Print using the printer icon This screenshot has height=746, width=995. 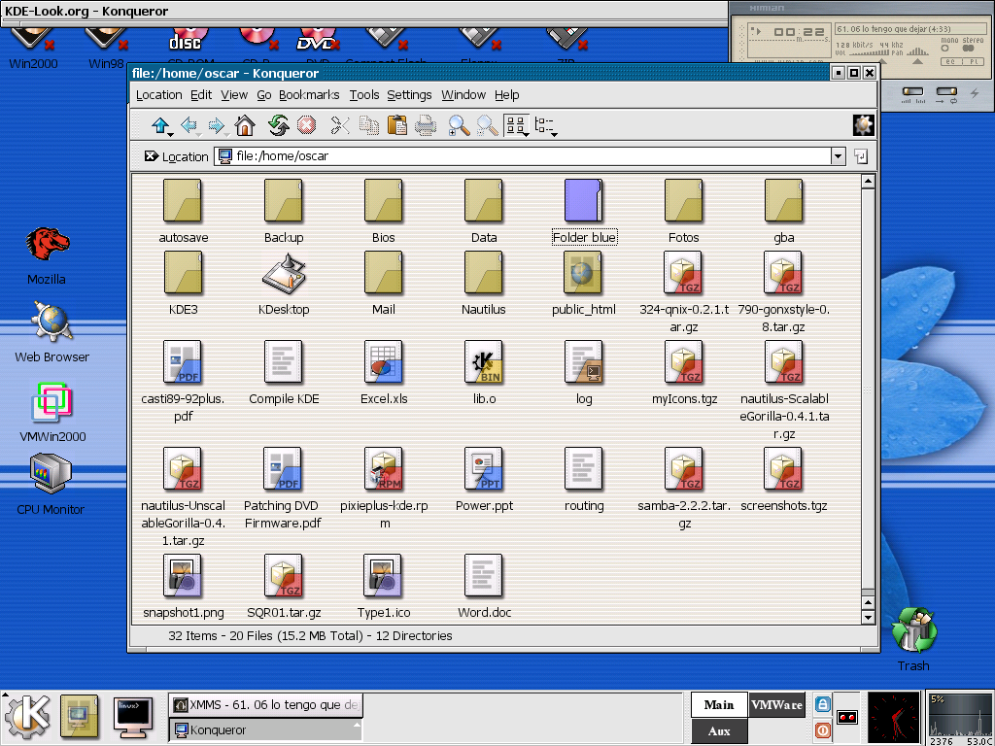pos(426,125)
